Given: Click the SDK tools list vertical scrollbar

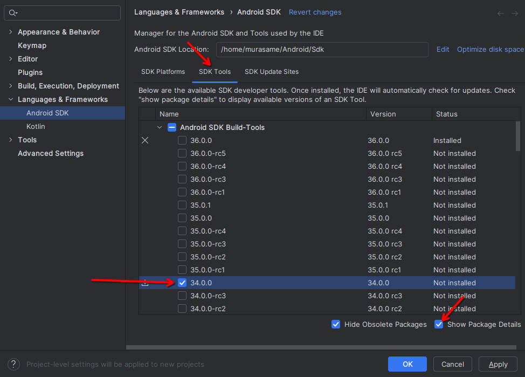Looking at the screenshot, I should [518, 138].
